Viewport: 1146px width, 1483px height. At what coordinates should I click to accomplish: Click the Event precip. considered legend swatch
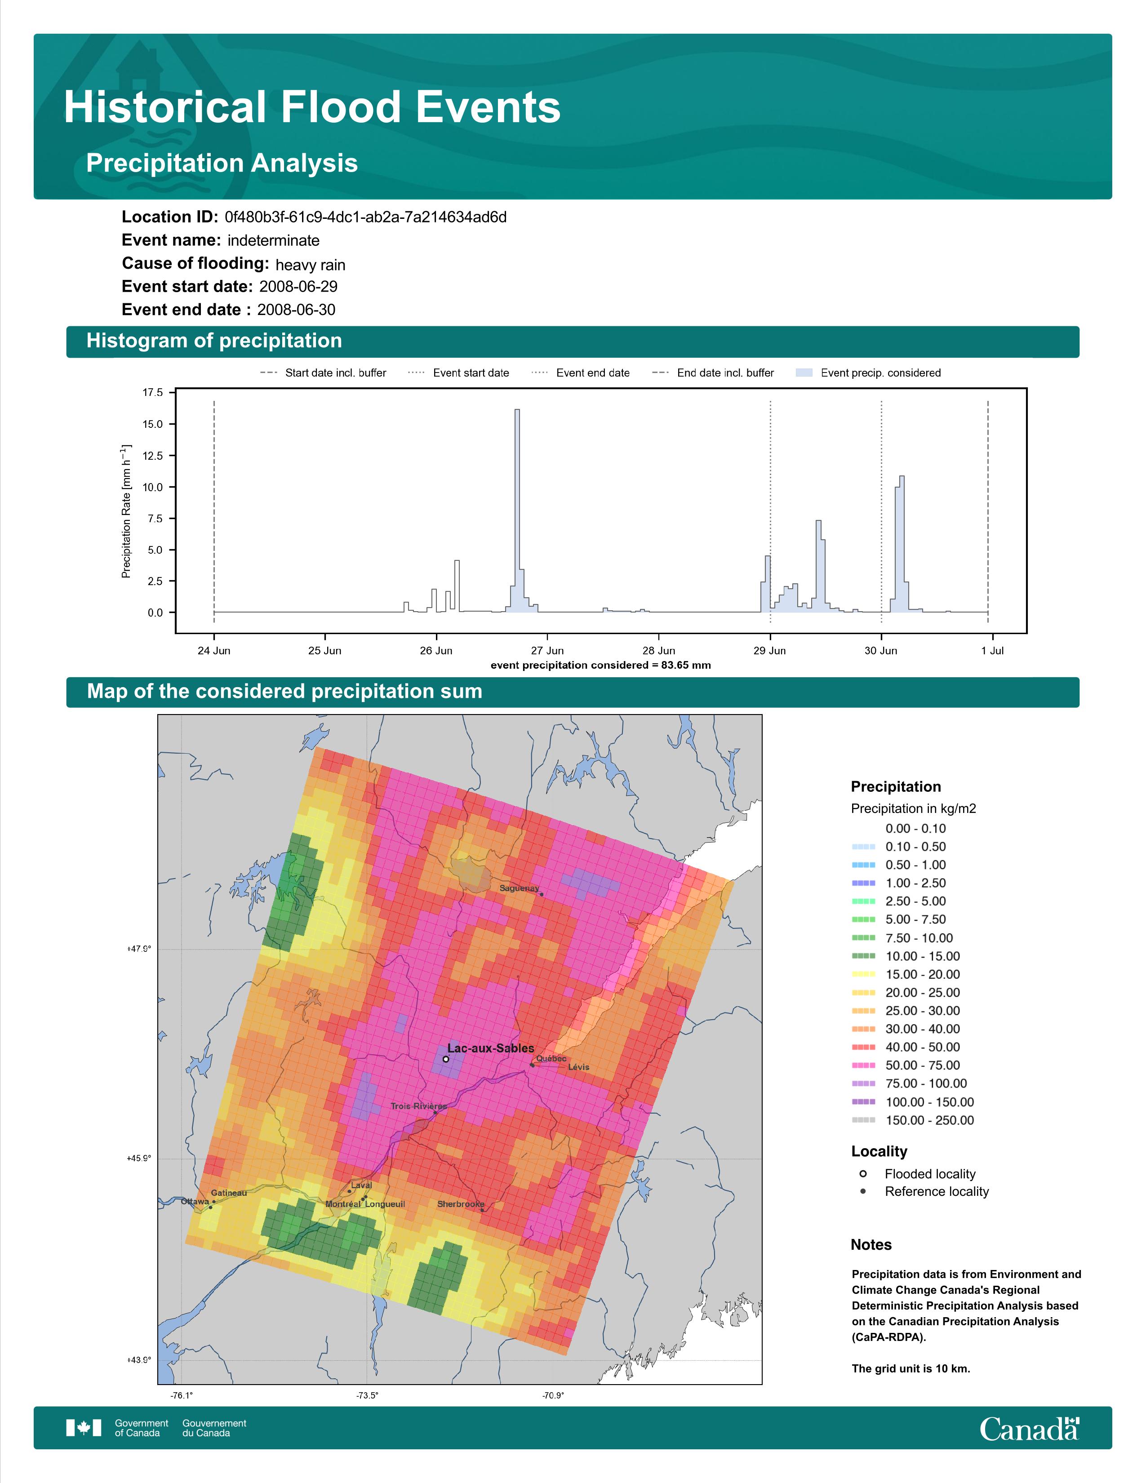[804, 373]
